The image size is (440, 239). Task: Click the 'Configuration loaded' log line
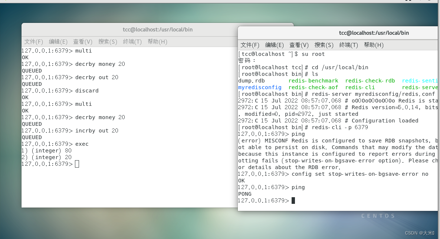tap(328, 121)
